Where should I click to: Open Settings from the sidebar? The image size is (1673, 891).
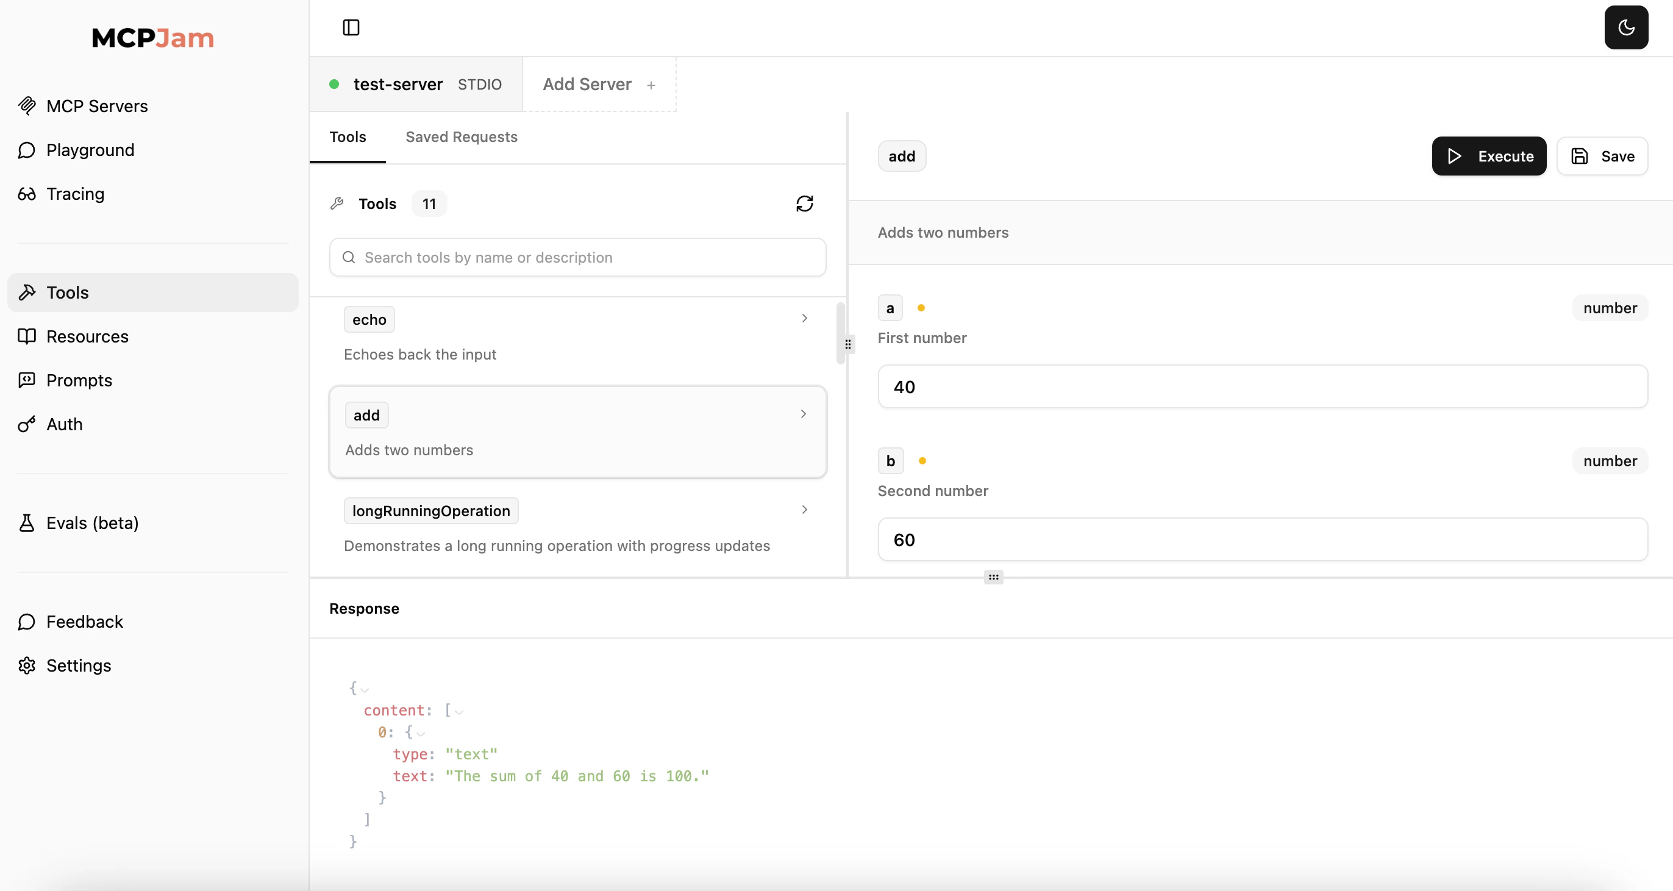point(79,665)
